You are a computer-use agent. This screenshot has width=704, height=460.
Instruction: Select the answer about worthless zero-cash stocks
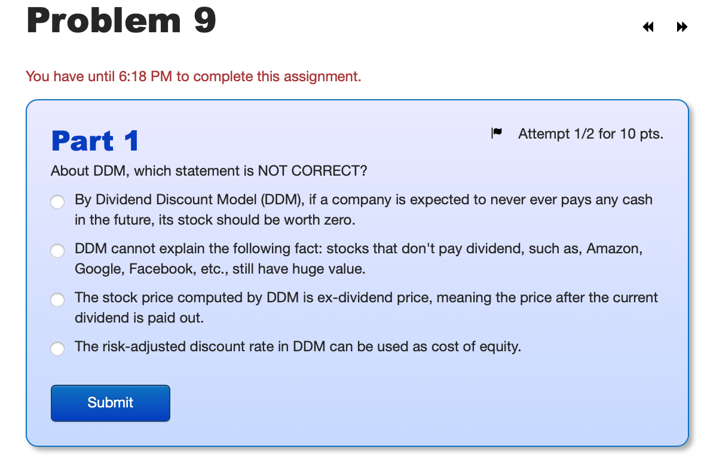[x=57, y=201]
